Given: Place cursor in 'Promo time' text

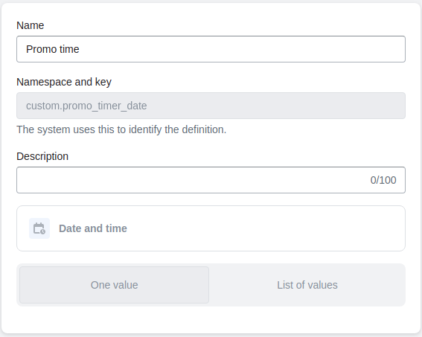Looking at the screenshot, I should coord(53,49).
